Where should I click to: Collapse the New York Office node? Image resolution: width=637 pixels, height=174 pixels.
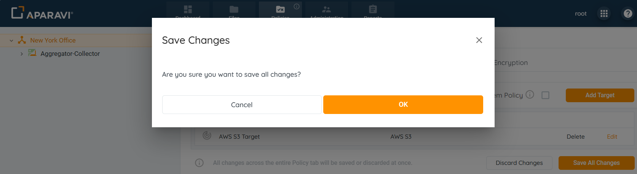click(11, 40)
